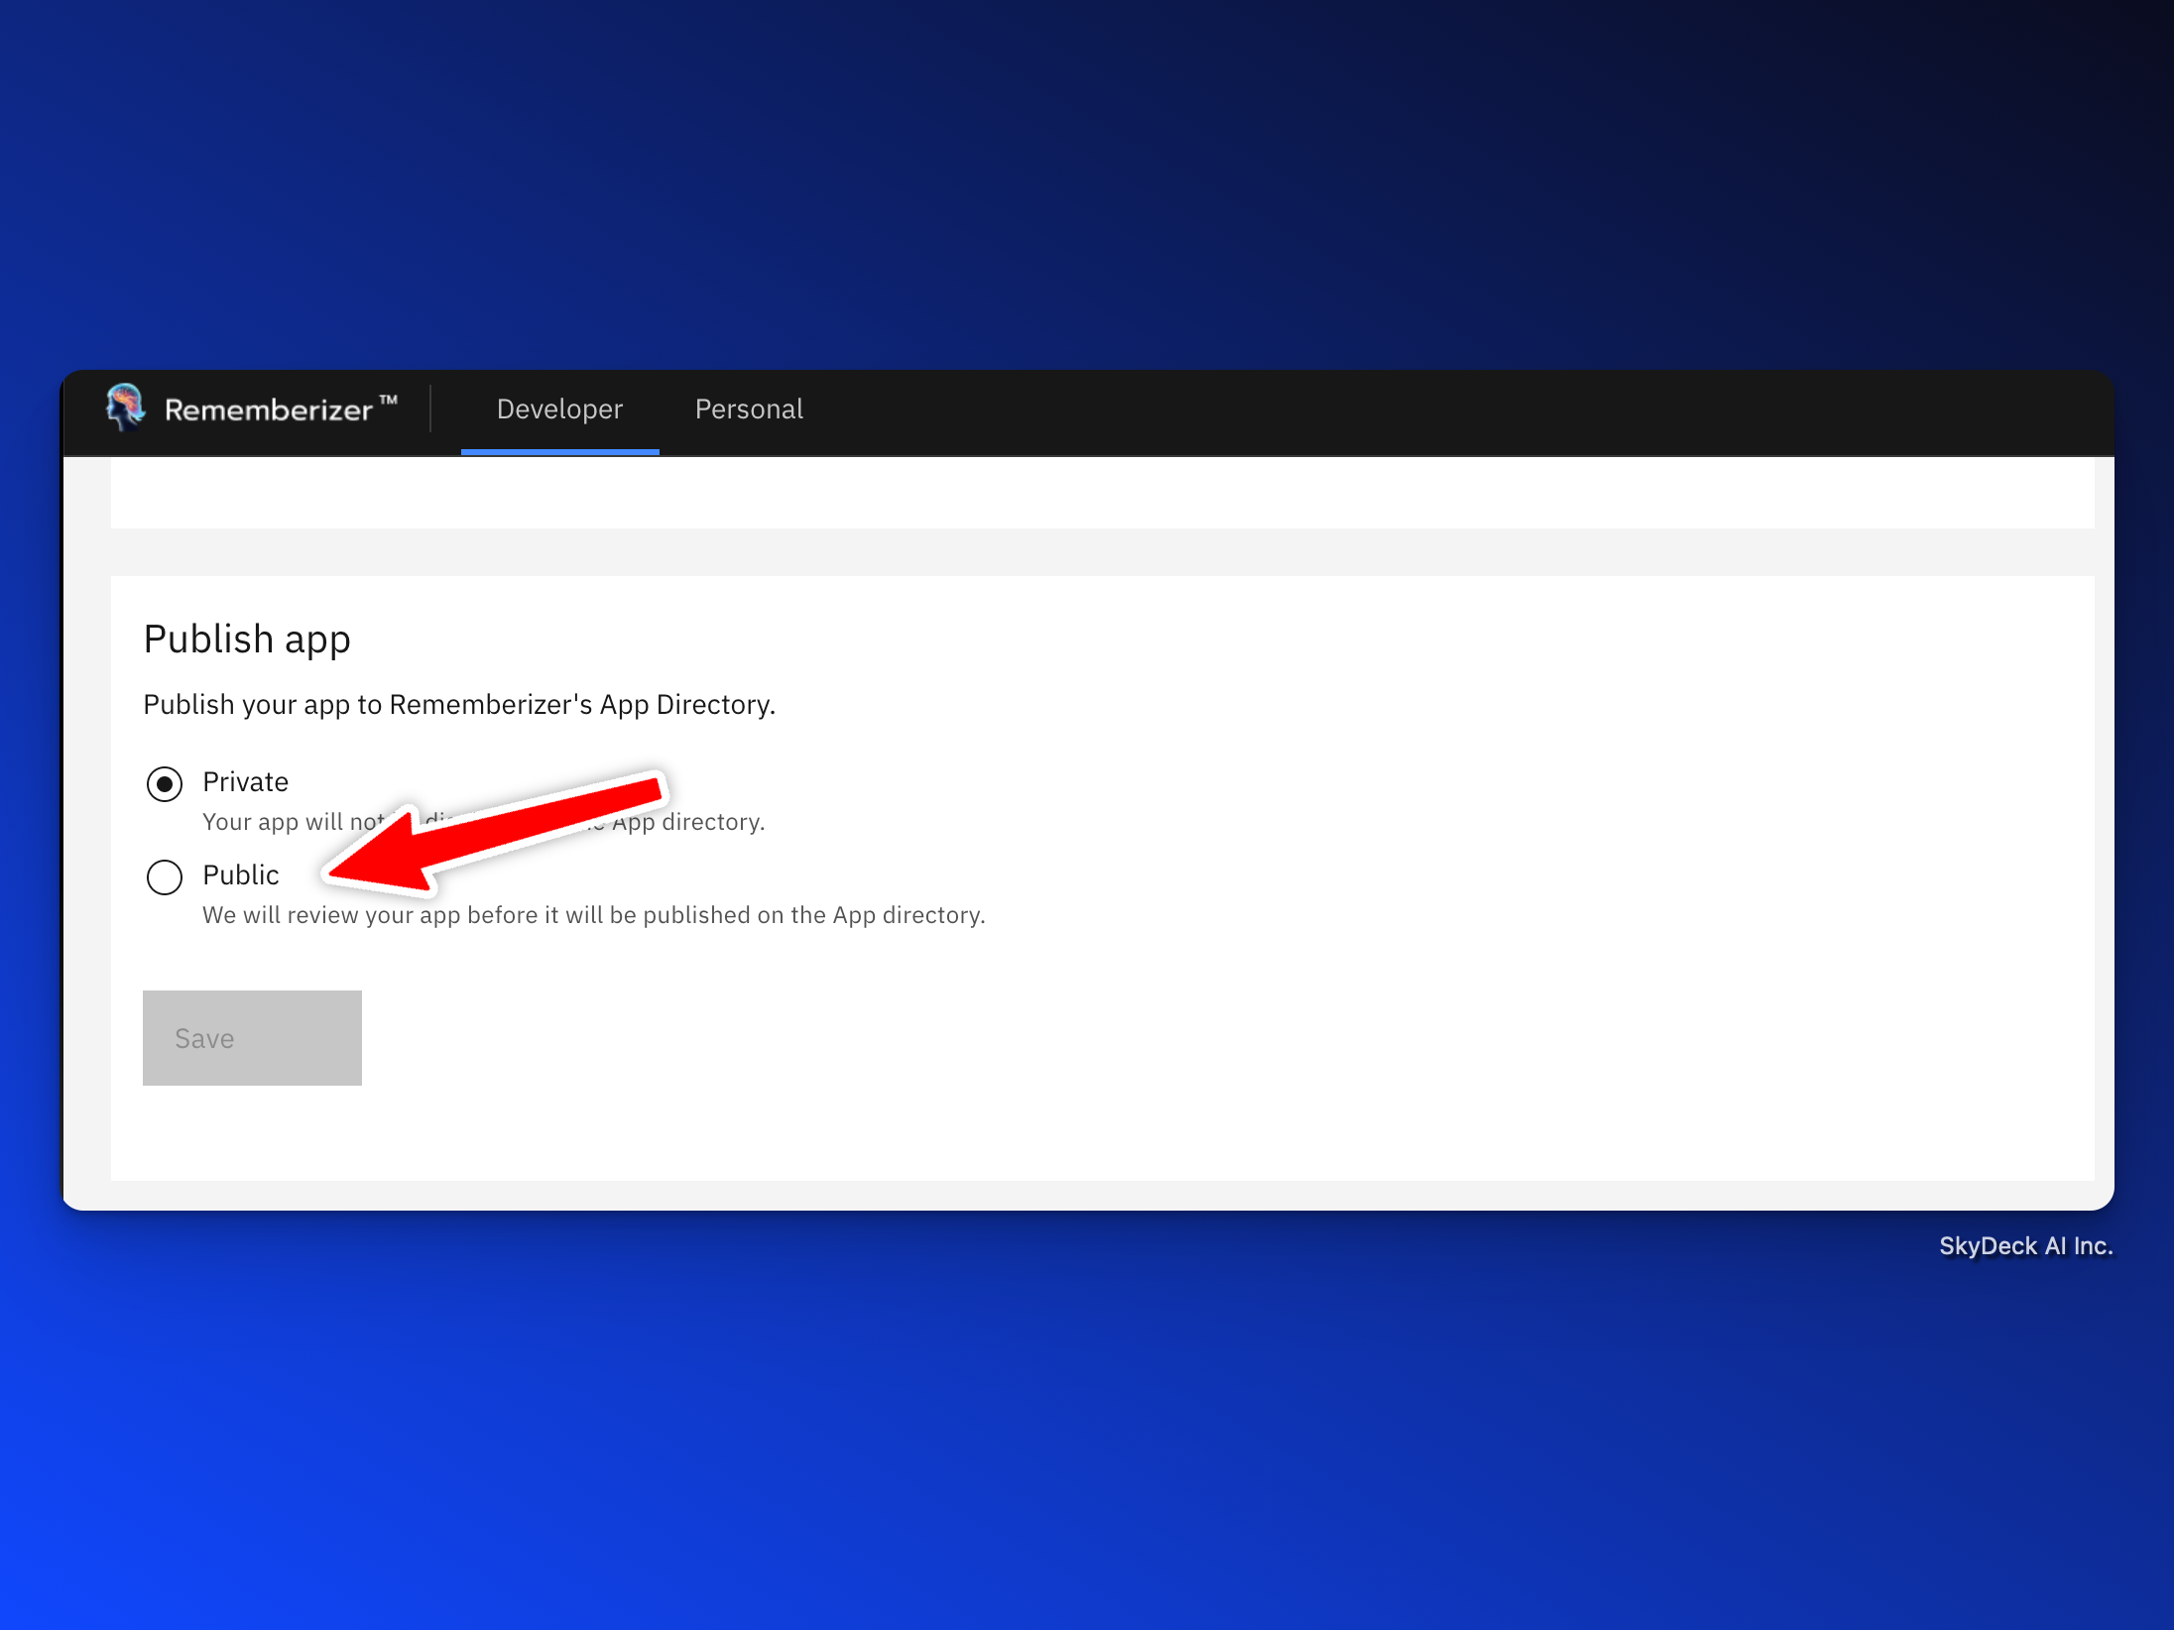The width and height of the screenshot is (2174, 1630).
Task: Click the Rememberizer brand name text
Action: click(x=268, y=409)
